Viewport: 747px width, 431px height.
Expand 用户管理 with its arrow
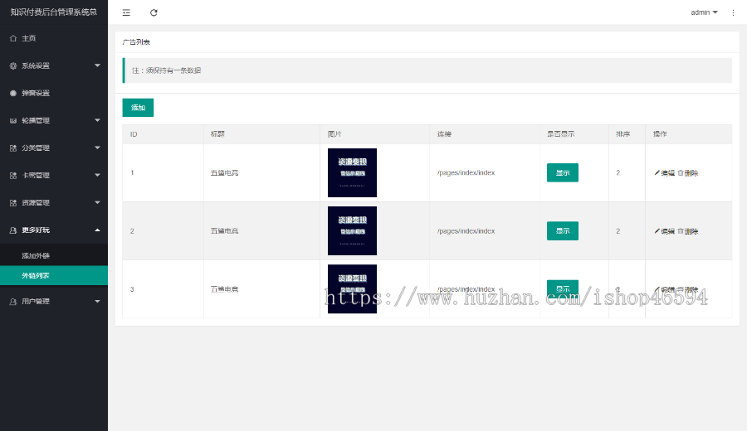click(x=97, y=301)
